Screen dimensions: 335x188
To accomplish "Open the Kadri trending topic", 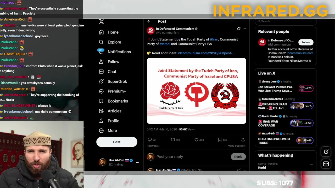I will click(x=262, y=168).
